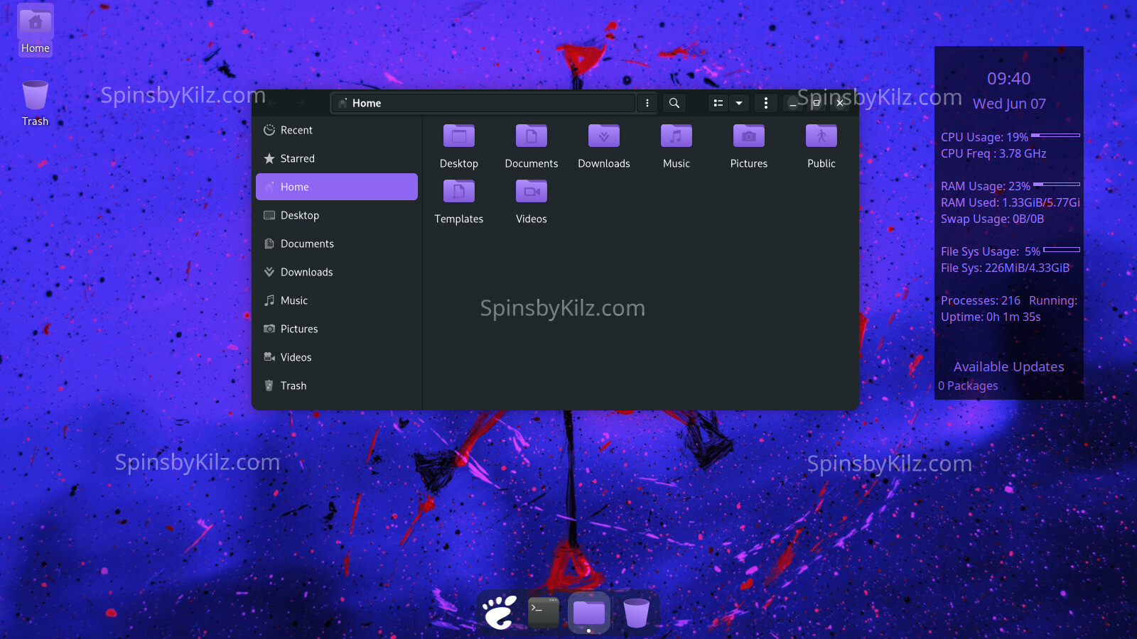The height and width of the screenshot is (639, 1137).
Task: Open Trash from the dock
Action: [x=636, y=612]
